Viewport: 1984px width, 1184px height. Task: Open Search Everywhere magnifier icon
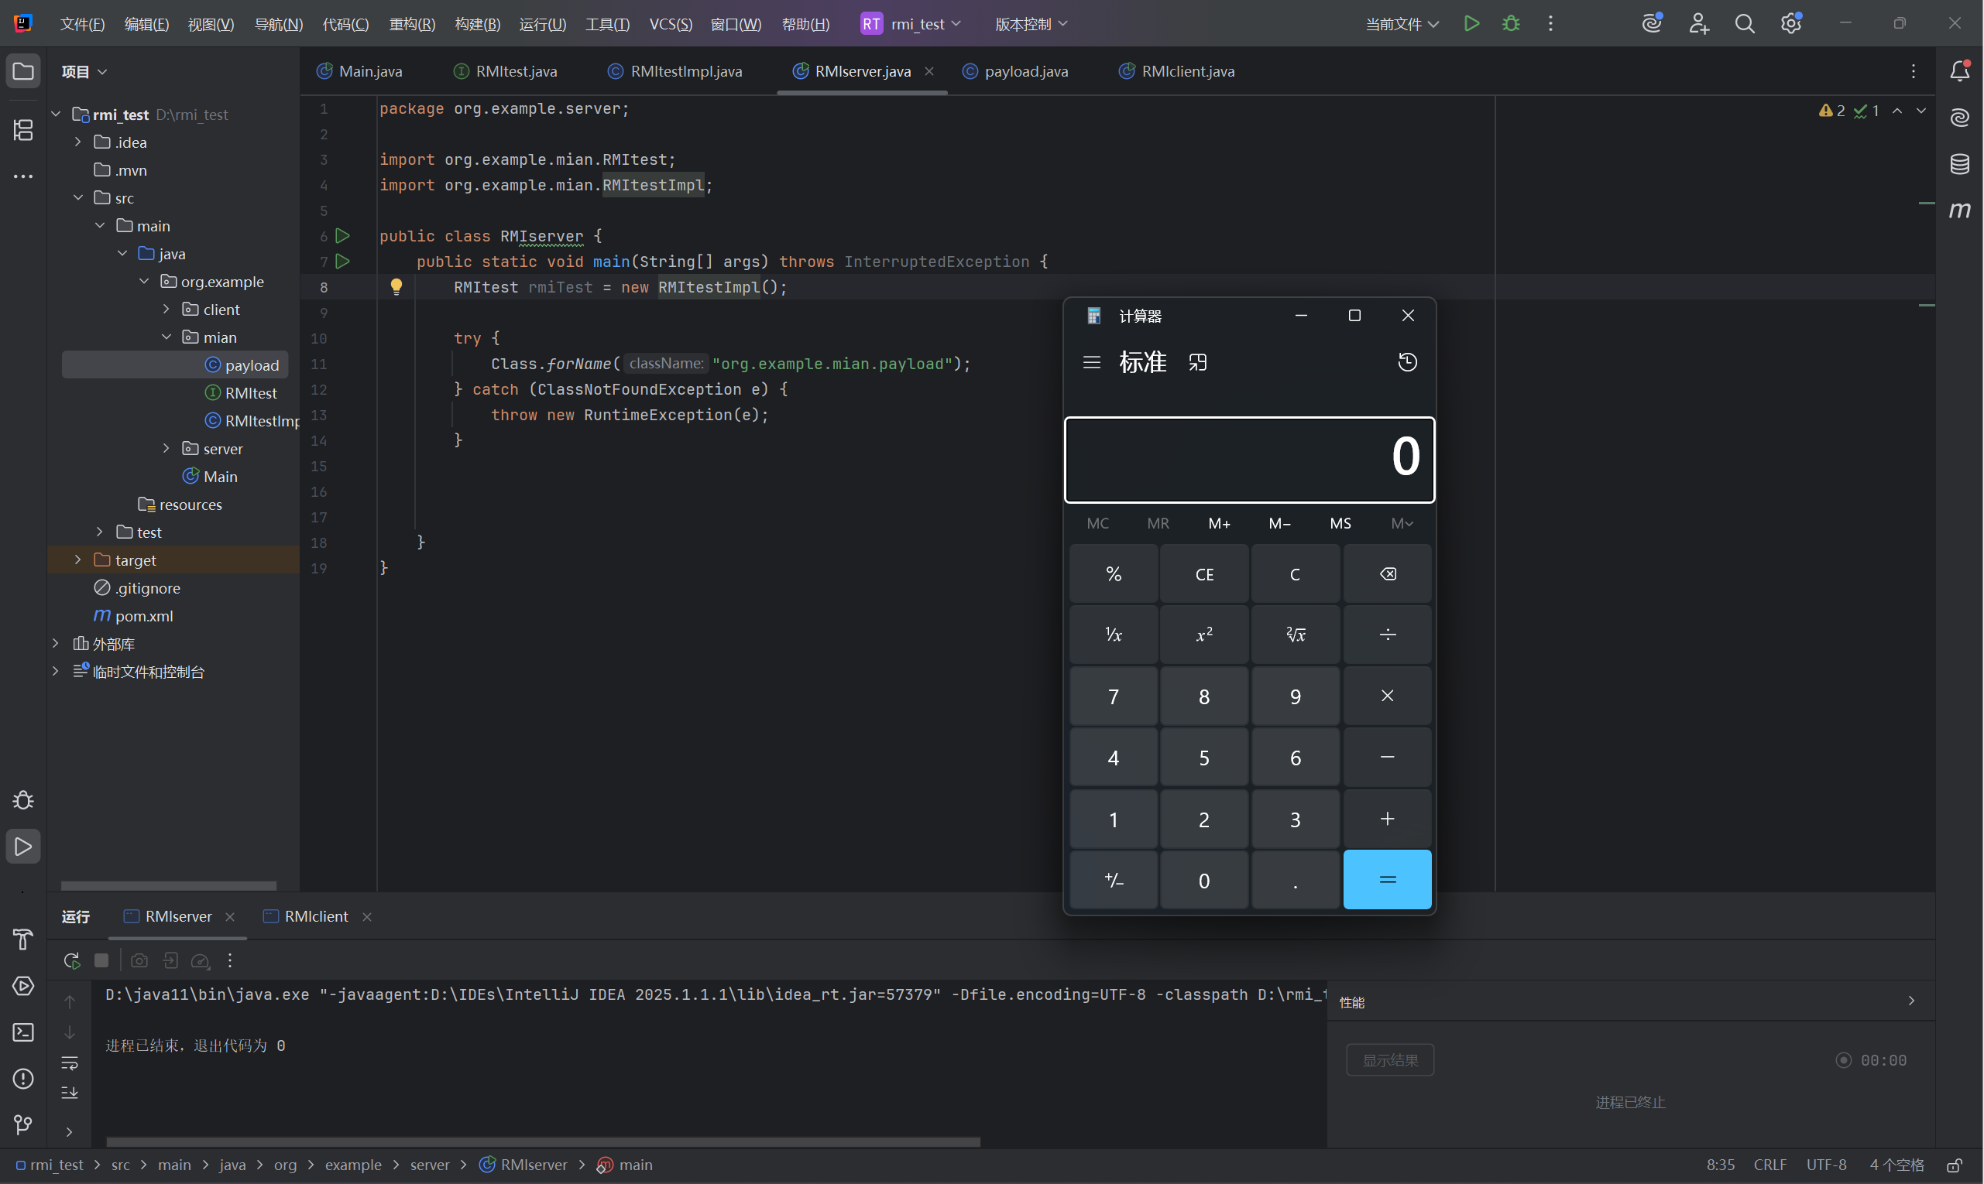[x=1745, y=24]
